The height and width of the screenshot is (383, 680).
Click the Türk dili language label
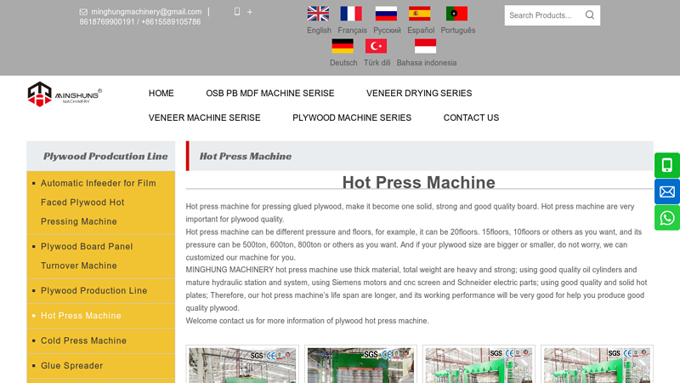point(377,62)
